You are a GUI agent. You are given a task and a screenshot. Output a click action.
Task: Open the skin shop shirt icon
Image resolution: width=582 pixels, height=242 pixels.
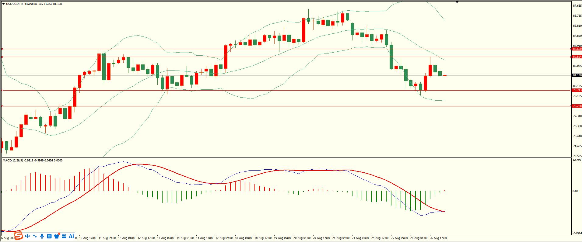click(57, 236)
